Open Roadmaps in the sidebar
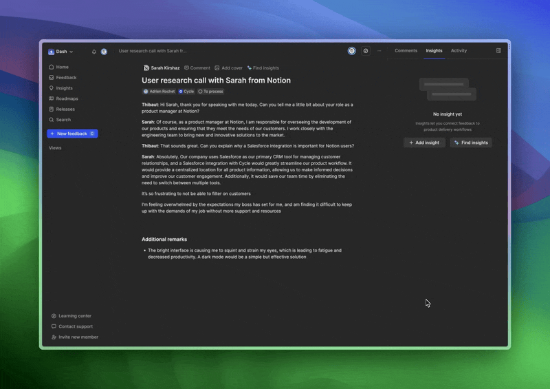The width and height of the screenshot is (550, 389). pyautogui.click(x=63, y=98)
